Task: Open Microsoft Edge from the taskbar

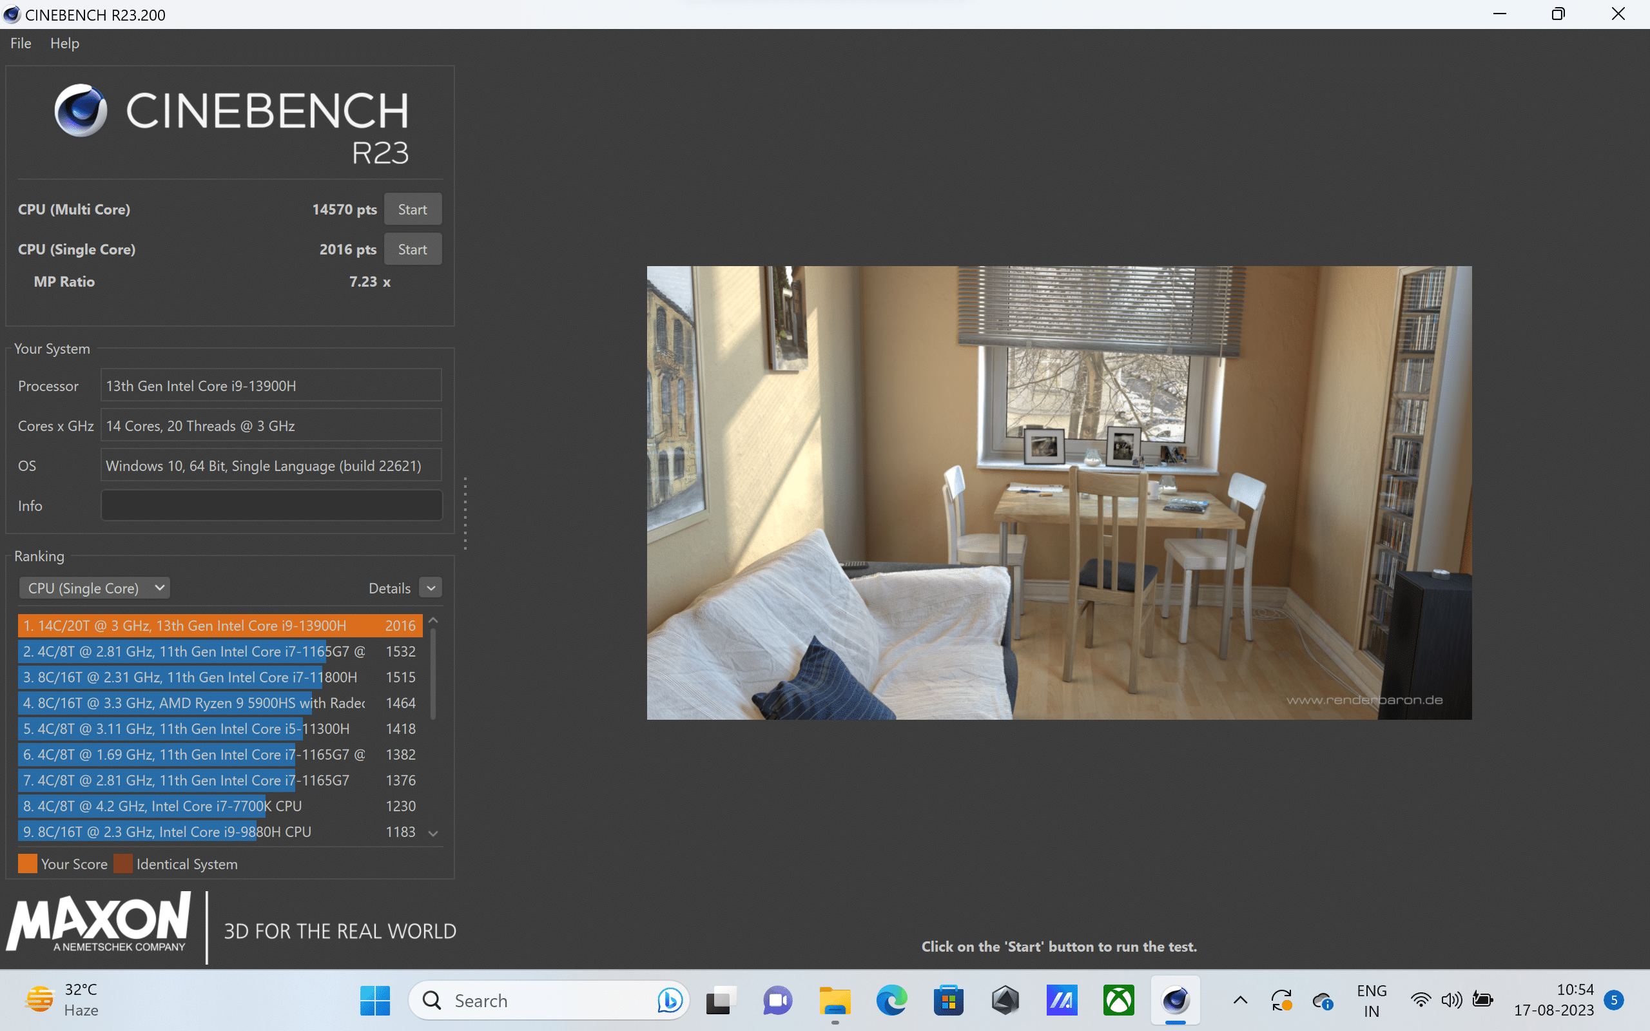Action: pos(892,1000)
